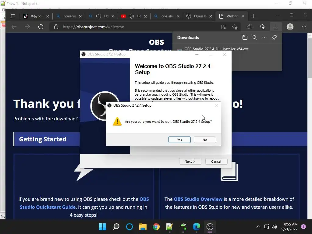Open Cortana from the taskbar
This screenshot has width=312, height=234.
[129, 227]
